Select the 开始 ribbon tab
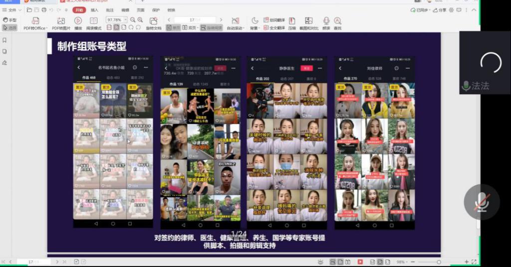The height and width of the screenshot is (267, 511). click(79, 10)
